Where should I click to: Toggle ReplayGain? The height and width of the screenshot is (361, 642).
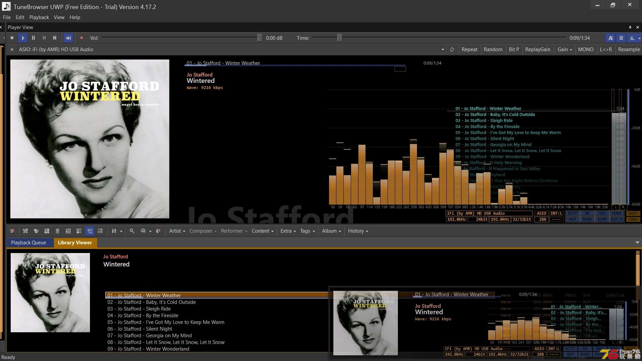(538, 49)
